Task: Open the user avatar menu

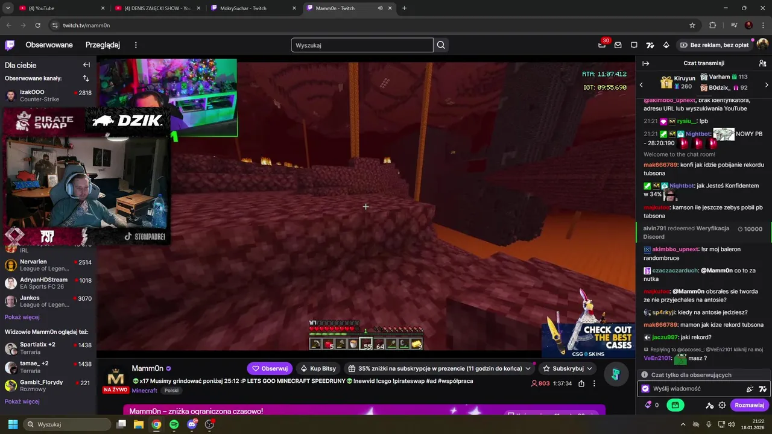Action: click(762, 45)
